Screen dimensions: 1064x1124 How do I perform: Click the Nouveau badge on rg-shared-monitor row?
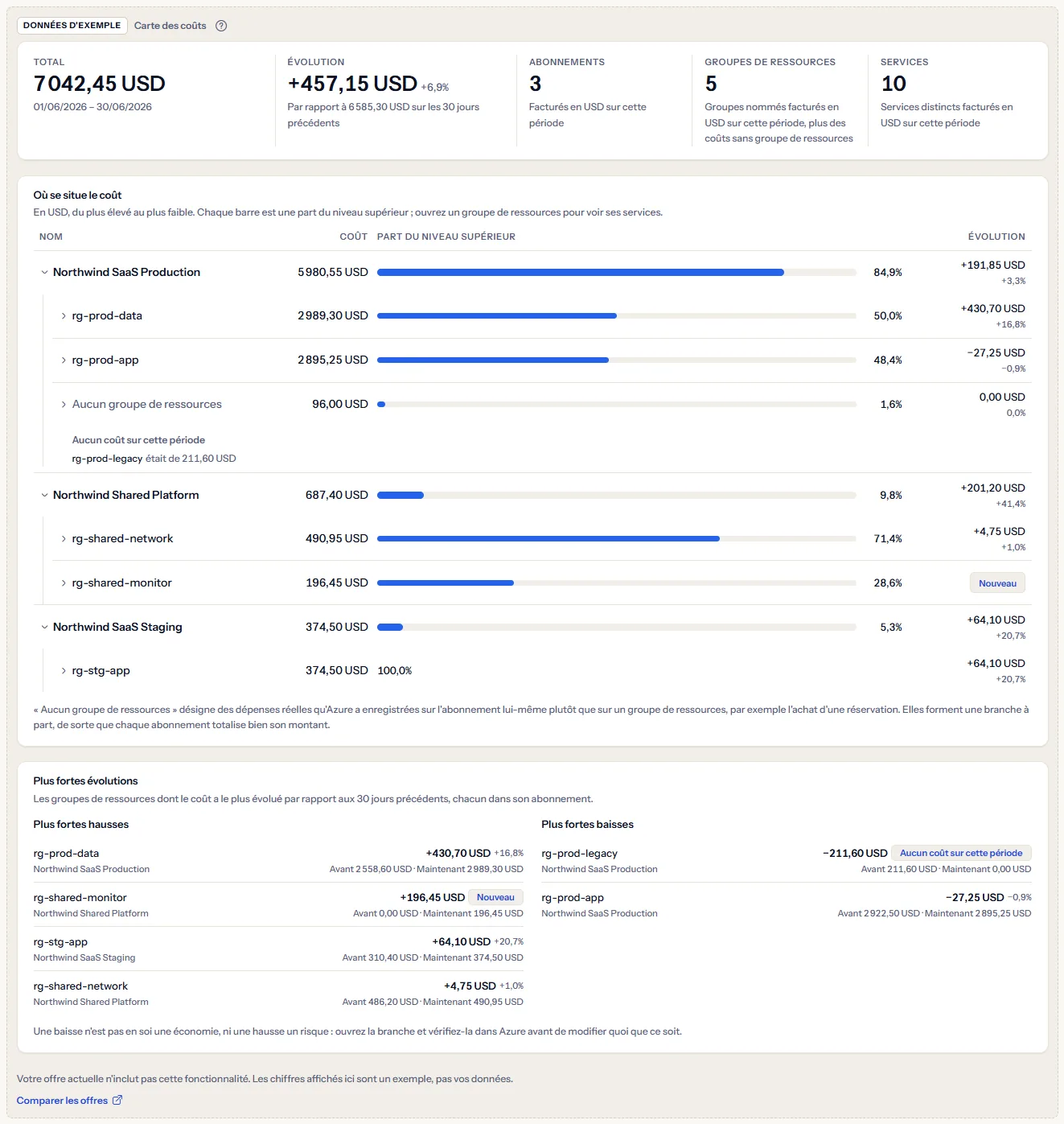click(x=997, y=583)
